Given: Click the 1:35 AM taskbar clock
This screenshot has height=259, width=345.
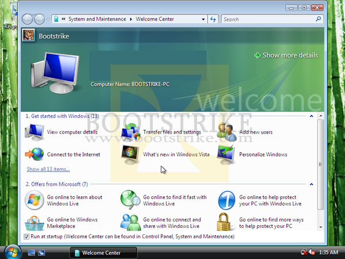Looking at the screenshot, I should [328, 252].
